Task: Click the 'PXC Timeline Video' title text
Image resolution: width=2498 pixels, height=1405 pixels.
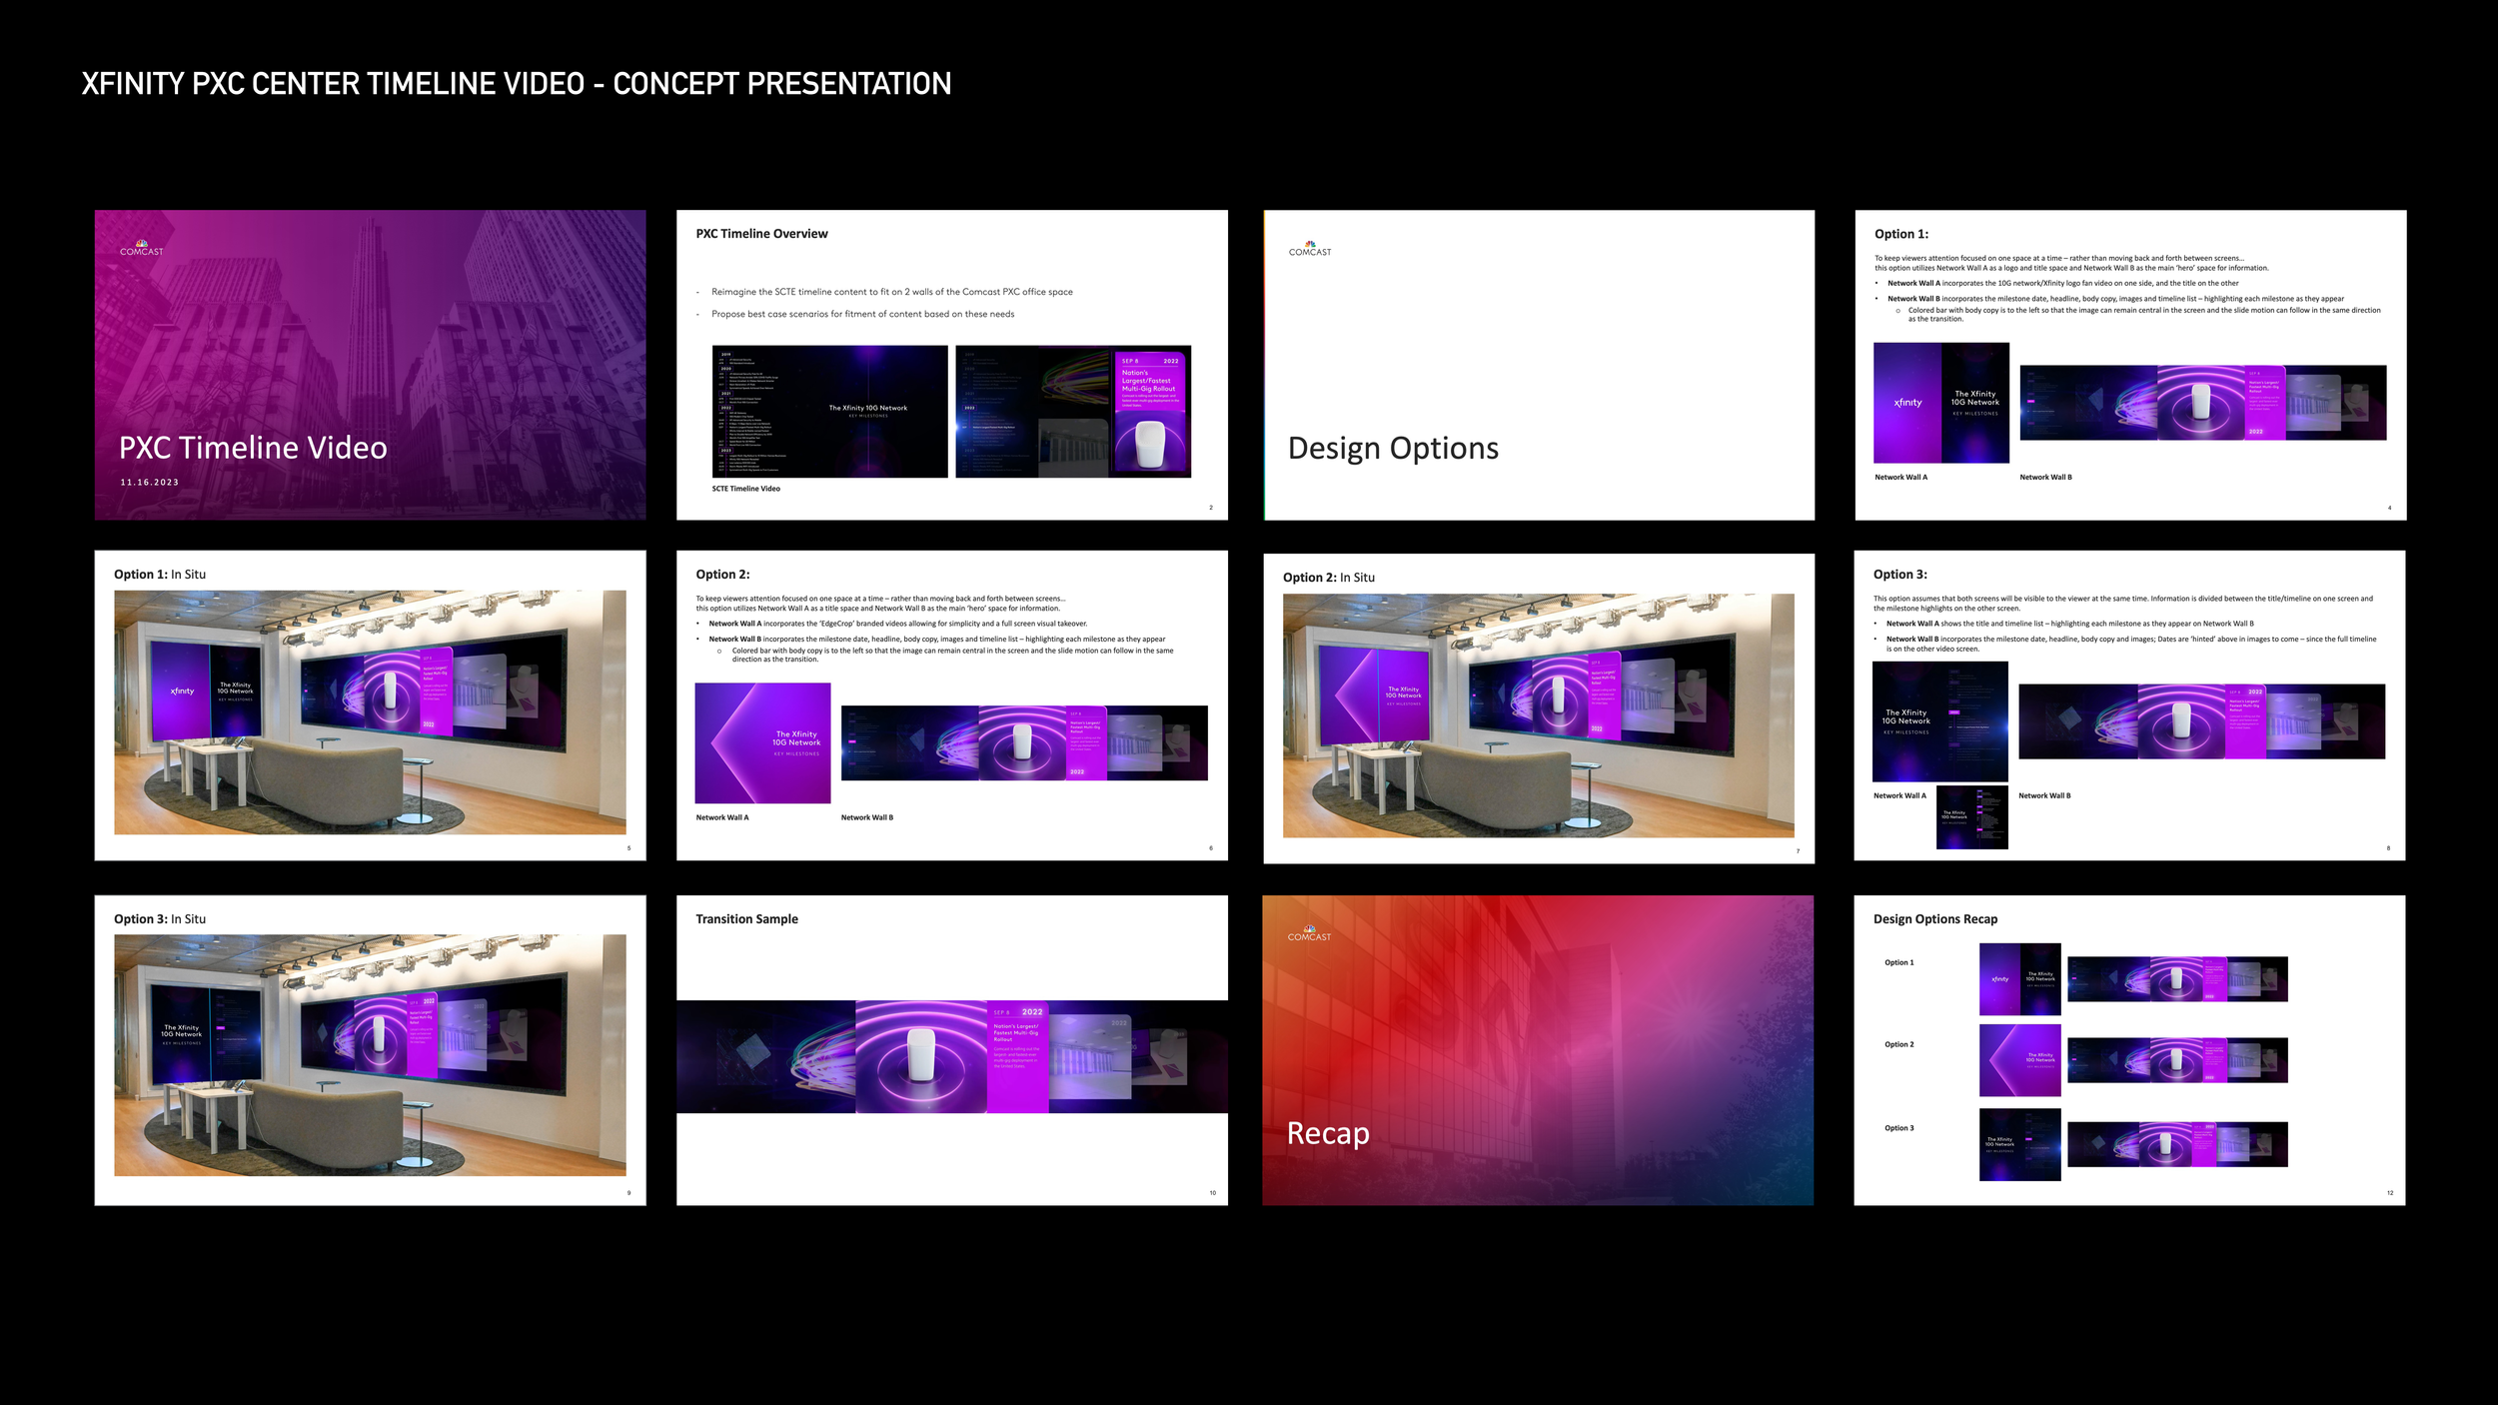Action: [253, 448]
